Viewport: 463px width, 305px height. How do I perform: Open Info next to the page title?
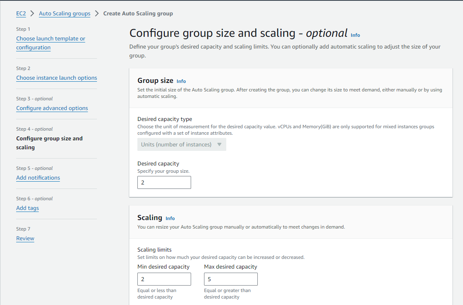pyautogui.click(x=355, y=35)
